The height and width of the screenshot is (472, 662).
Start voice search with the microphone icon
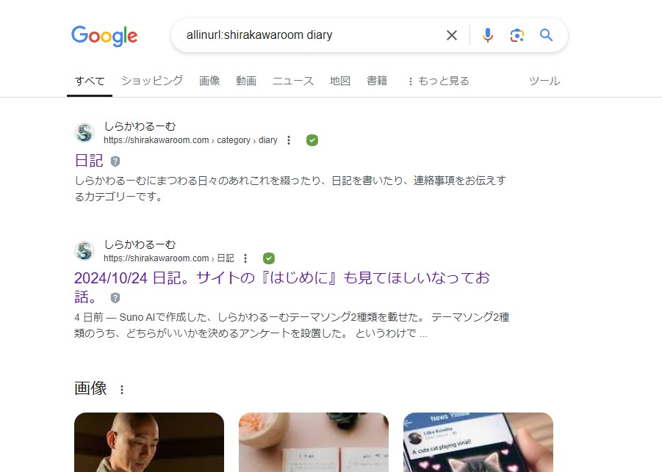tap(488, 35)
